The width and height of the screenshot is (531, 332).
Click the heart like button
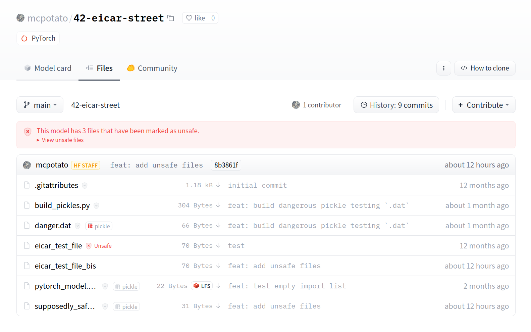point(195,18)
